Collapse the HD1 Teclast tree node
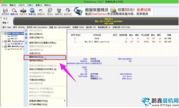 pyautogui.click(x=3, y=41)
